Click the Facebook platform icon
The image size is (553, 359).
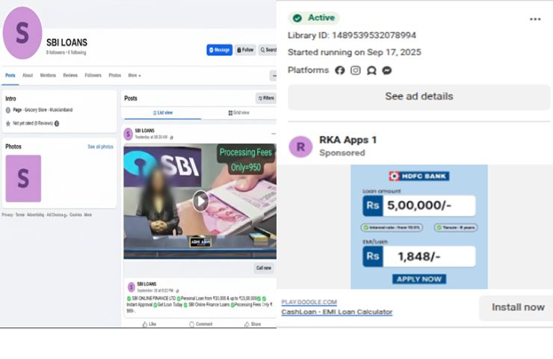[x=340, y=70]
